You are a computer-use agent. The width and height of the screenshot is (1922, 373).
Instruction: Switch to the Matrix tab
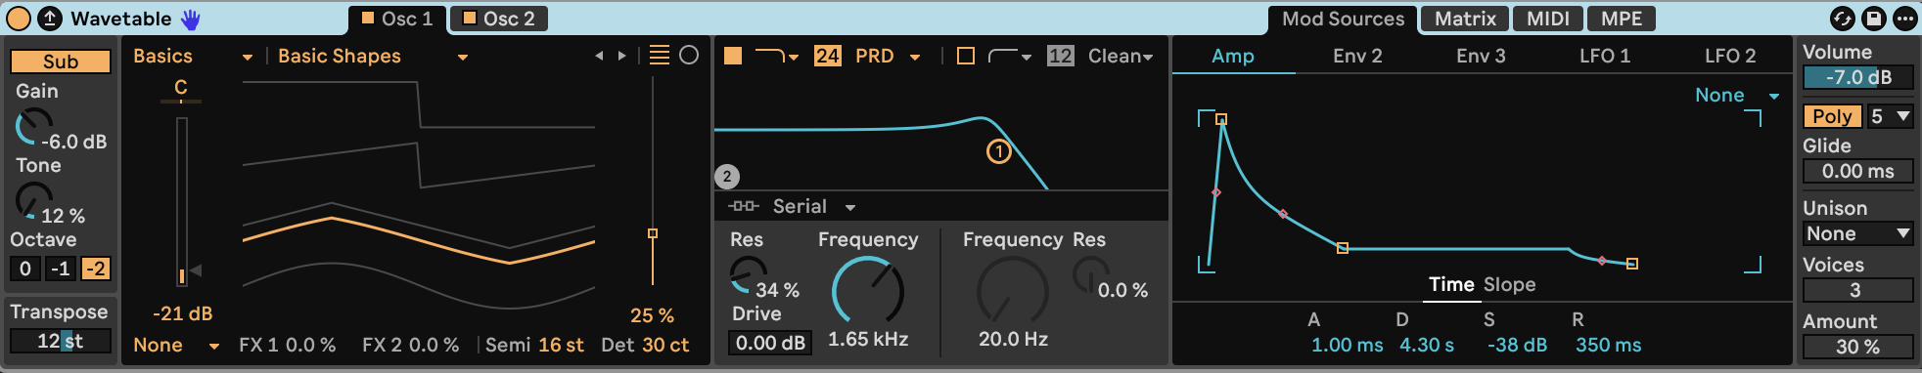click(x=1465, y=19)
